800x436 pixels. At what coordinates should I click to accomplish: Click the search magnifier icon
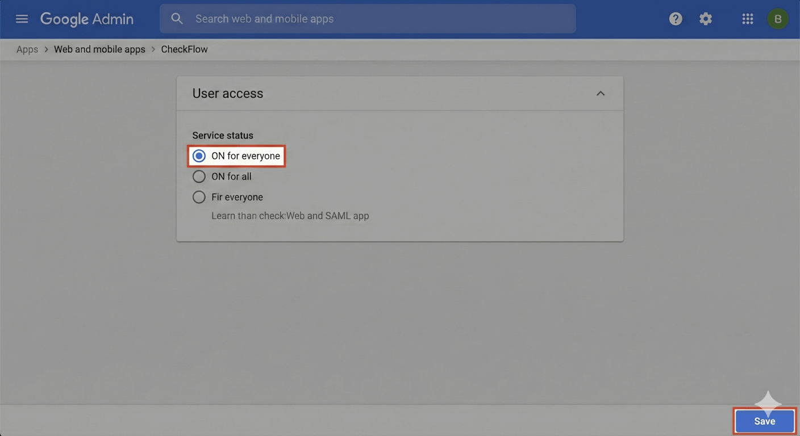177,18
